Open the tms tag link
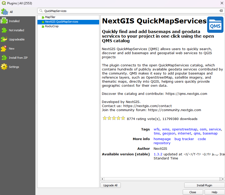The height and width of the screenshot is (195, 225). point(157,133)
